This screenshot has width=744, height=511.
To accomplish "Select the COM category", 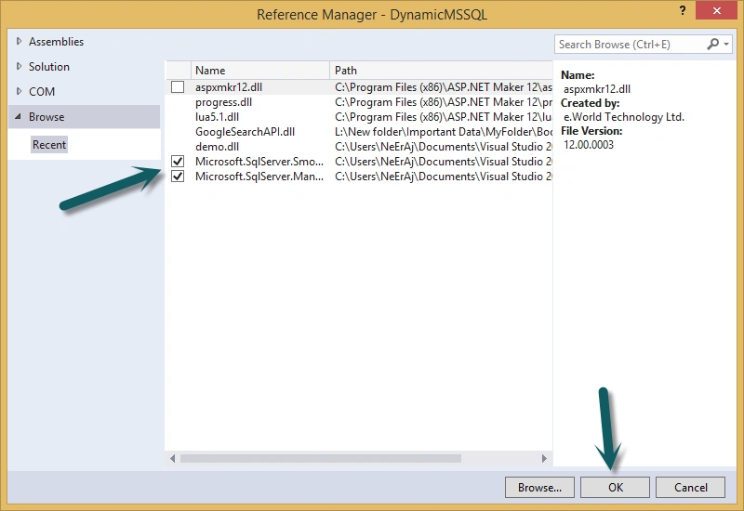I will pyautogui.click(x=42, y=91).
